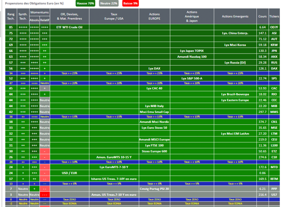Click the "SP5" ticker cell
The height and width of the screenshot is (207, 282).
pyautogui.click(x=274, y=78)
